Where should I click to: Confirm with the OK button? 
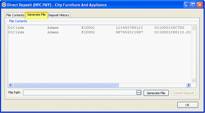click(x=188, y=105)
